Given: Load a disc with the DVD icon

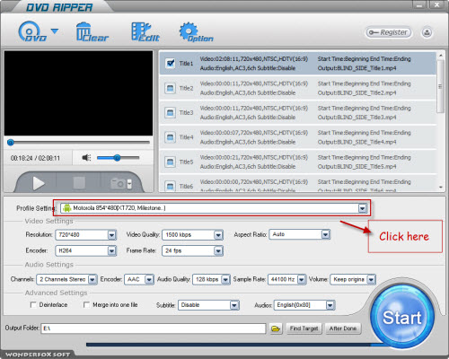Looking at the screenshot, I should pos(31,31).
